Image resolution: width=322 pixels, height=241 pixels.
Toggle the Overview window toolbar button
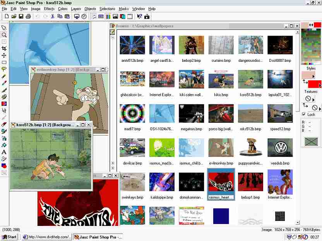point(130,16)
